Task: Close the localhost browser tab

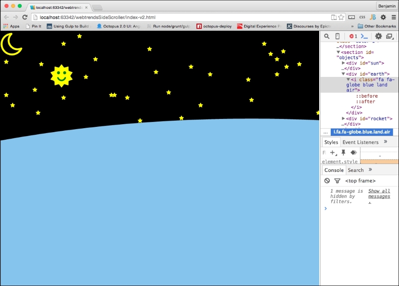Action: click(x=86, y=8)
